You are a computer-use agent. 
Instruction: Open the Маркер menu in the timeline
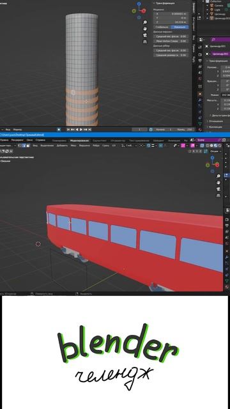click(x=17, y=129)
